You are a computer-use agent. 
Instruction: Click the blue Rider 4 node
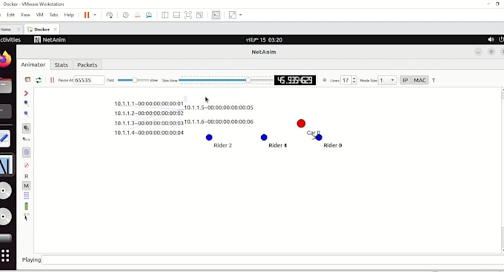[264, 138]
